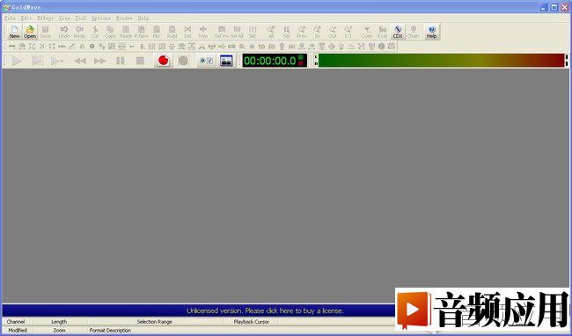
Task: Click the left-right level meter bar
Action: click(x=442, y=61)
